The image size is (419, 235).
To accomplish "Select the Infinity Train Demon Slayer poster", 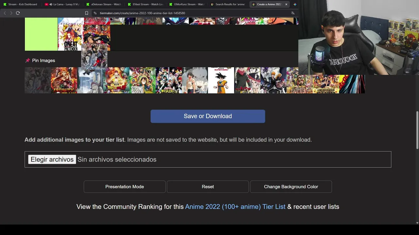I will click(x=64, y=80).
